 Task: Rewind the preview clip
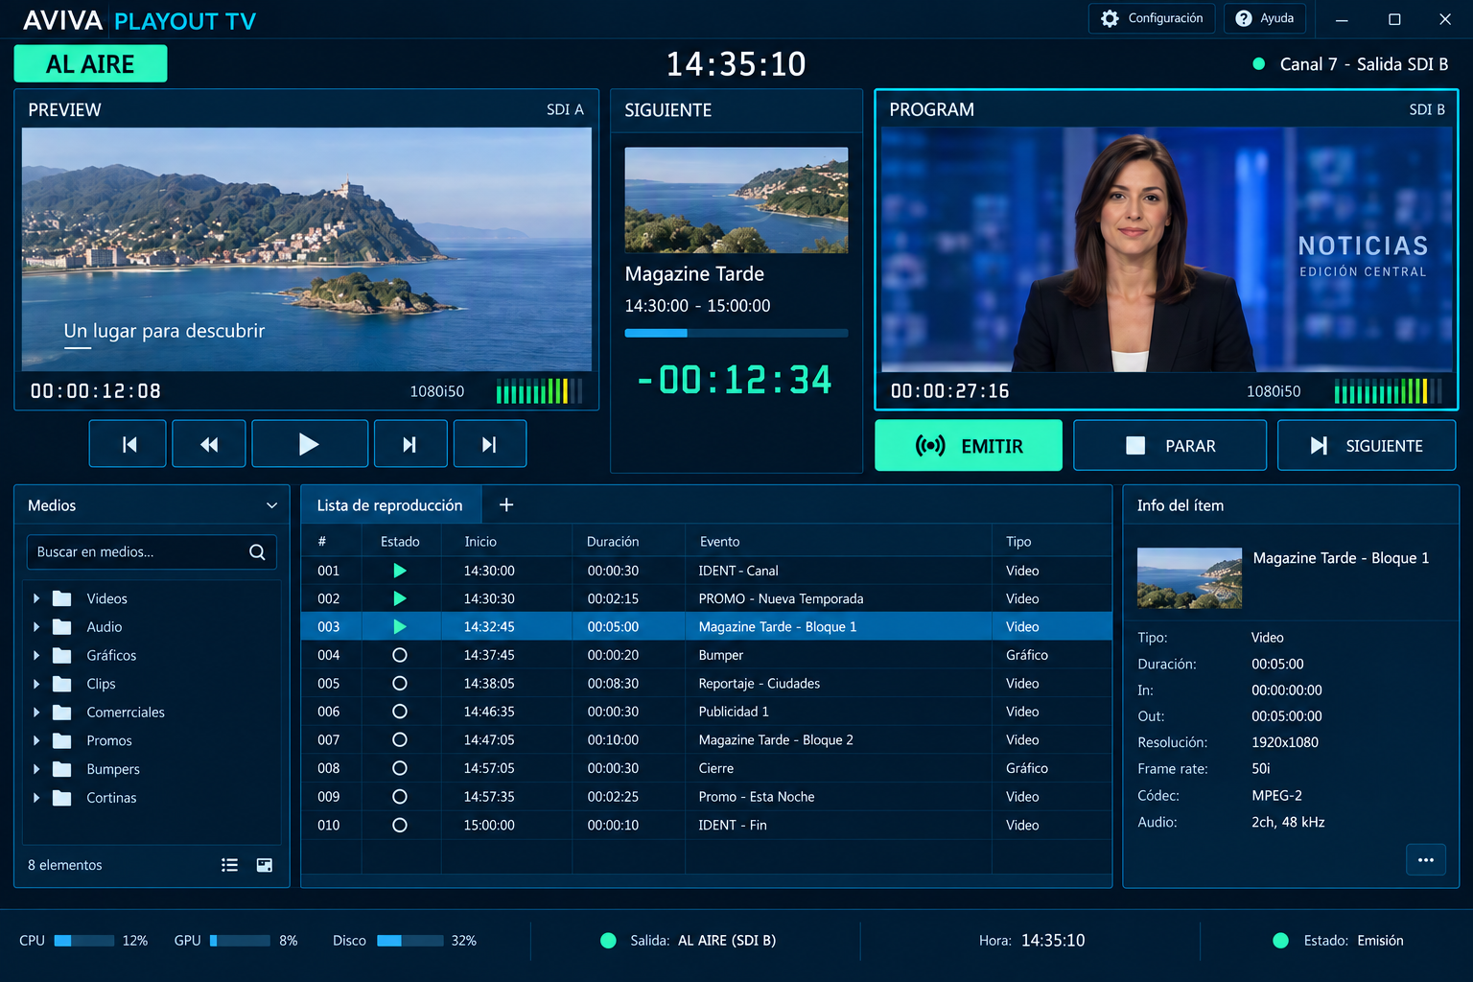click(x=209, y=444)
